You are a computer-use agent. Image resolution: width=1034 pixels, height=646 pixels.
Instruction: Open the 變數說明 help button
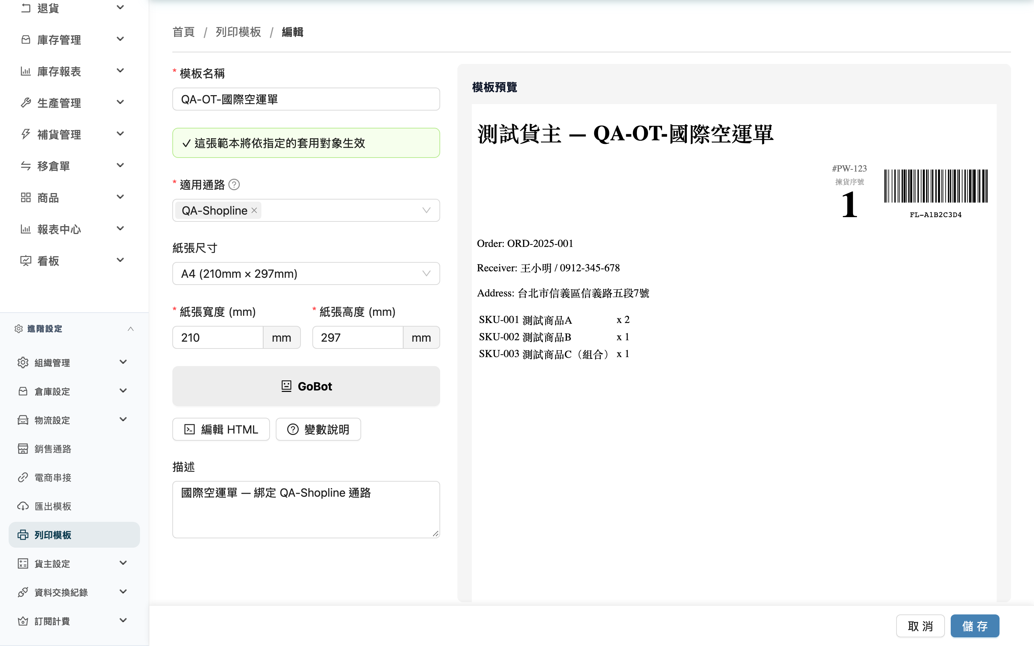[318, 429]
